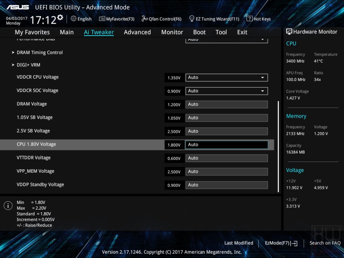Viewport: 344px width, 258px height.
Task: Switch to the Main tab
Action: (67, 32)
